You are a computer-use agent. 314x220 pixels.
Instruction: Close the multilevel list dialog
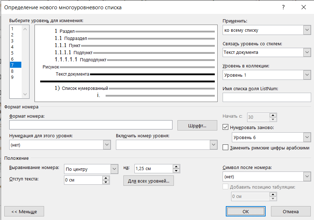pyautogui.click(x=304, y=7)
